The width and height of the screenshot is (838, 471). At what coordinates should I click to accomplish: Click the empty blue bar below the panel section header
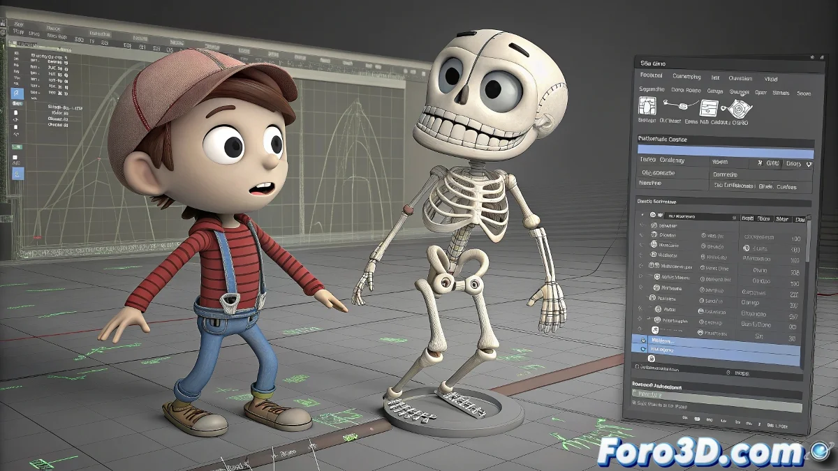click(726, 152)
